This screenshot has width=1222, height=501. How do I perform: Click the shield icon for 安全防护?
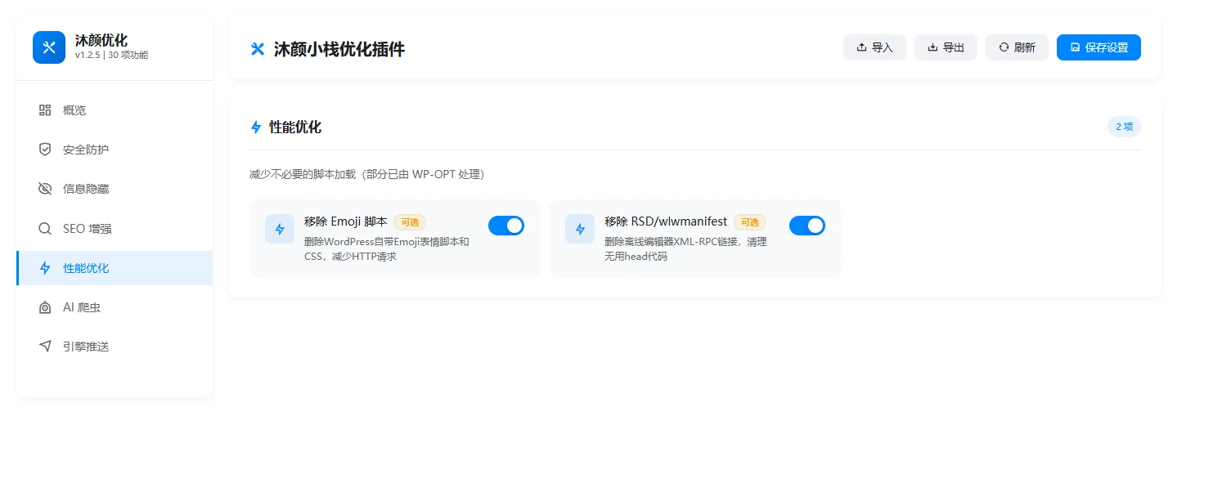pyautogui.click(x=45, y=150)
